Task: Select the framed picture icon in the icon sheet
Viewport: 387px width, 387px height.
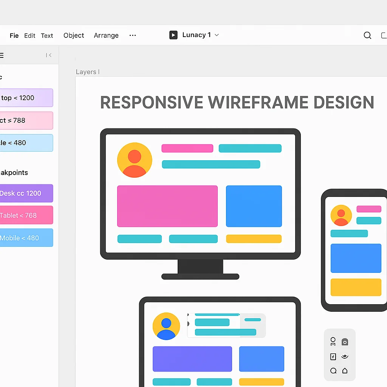Action: click(x=333, y=356)
